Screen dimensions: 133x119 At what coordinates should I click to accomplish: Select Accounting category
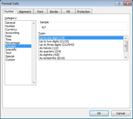(18, 33)
